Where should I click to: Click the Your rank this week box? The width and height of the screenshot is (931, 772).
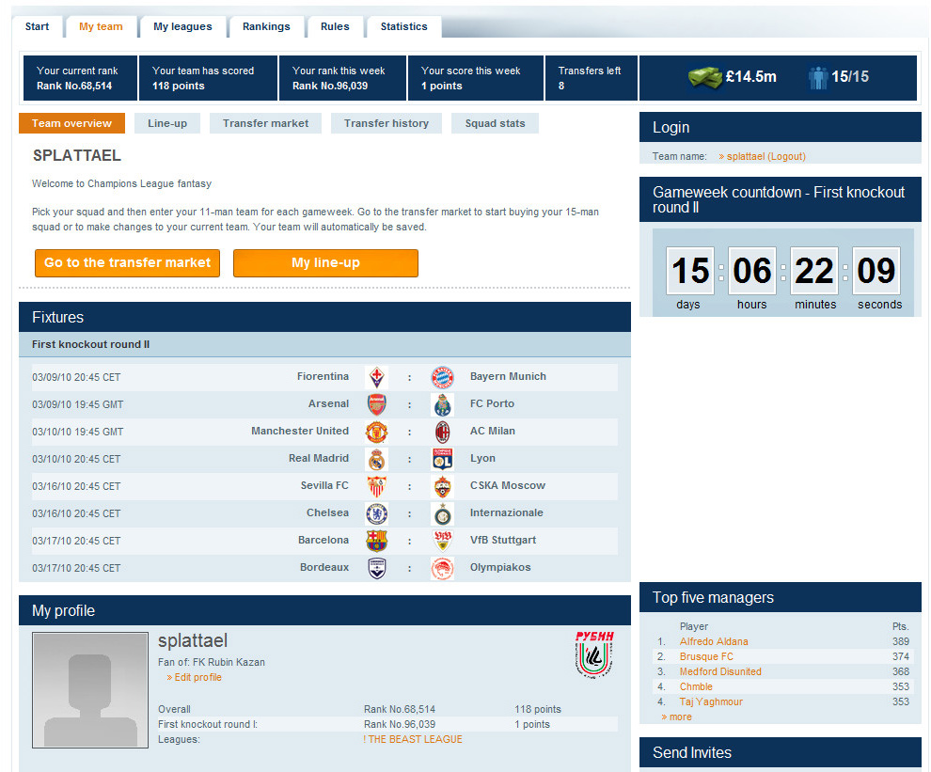click(342, 78)
